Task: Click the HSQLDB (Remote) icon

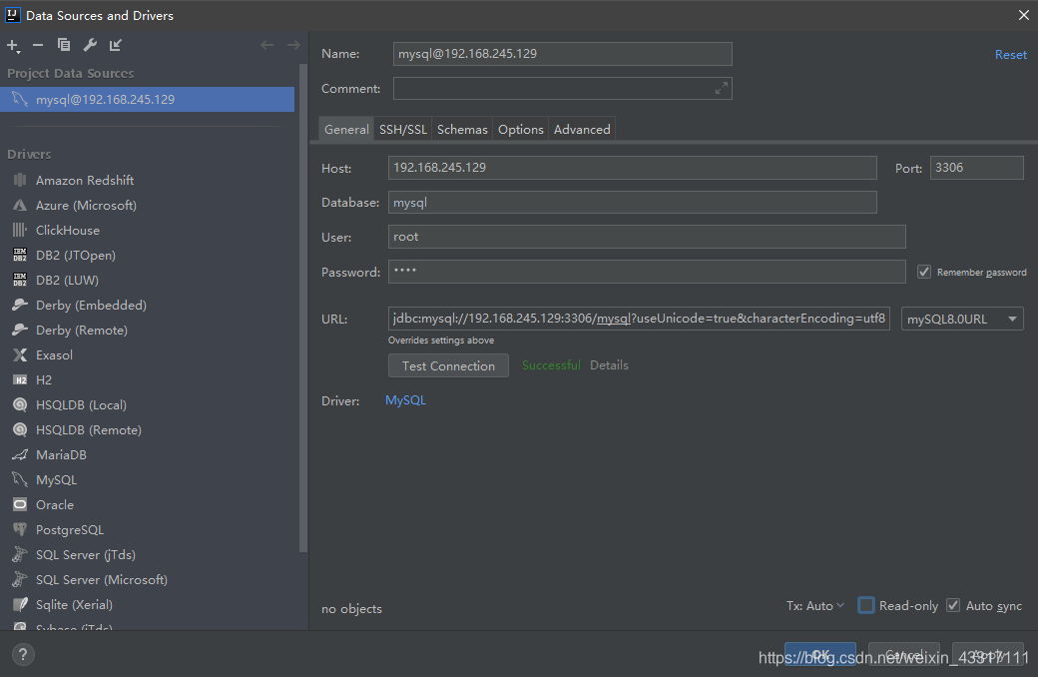Action: point(20,430)
